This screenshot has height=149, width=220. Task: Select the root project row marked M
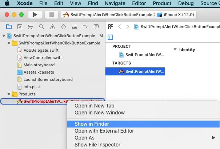click(52, 36)
